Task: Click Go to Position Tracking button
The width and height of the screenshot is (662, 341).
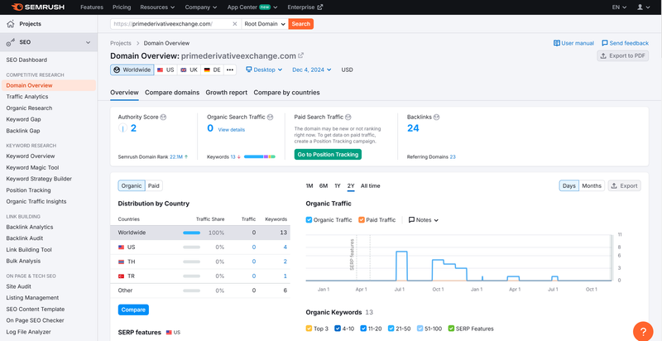Action: (328, 155)
